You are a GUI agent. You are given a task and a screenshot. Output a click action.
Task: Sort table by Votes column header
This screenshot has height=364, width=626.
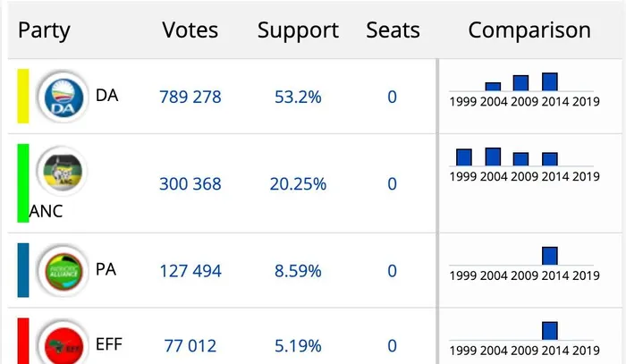coord(190,30)
